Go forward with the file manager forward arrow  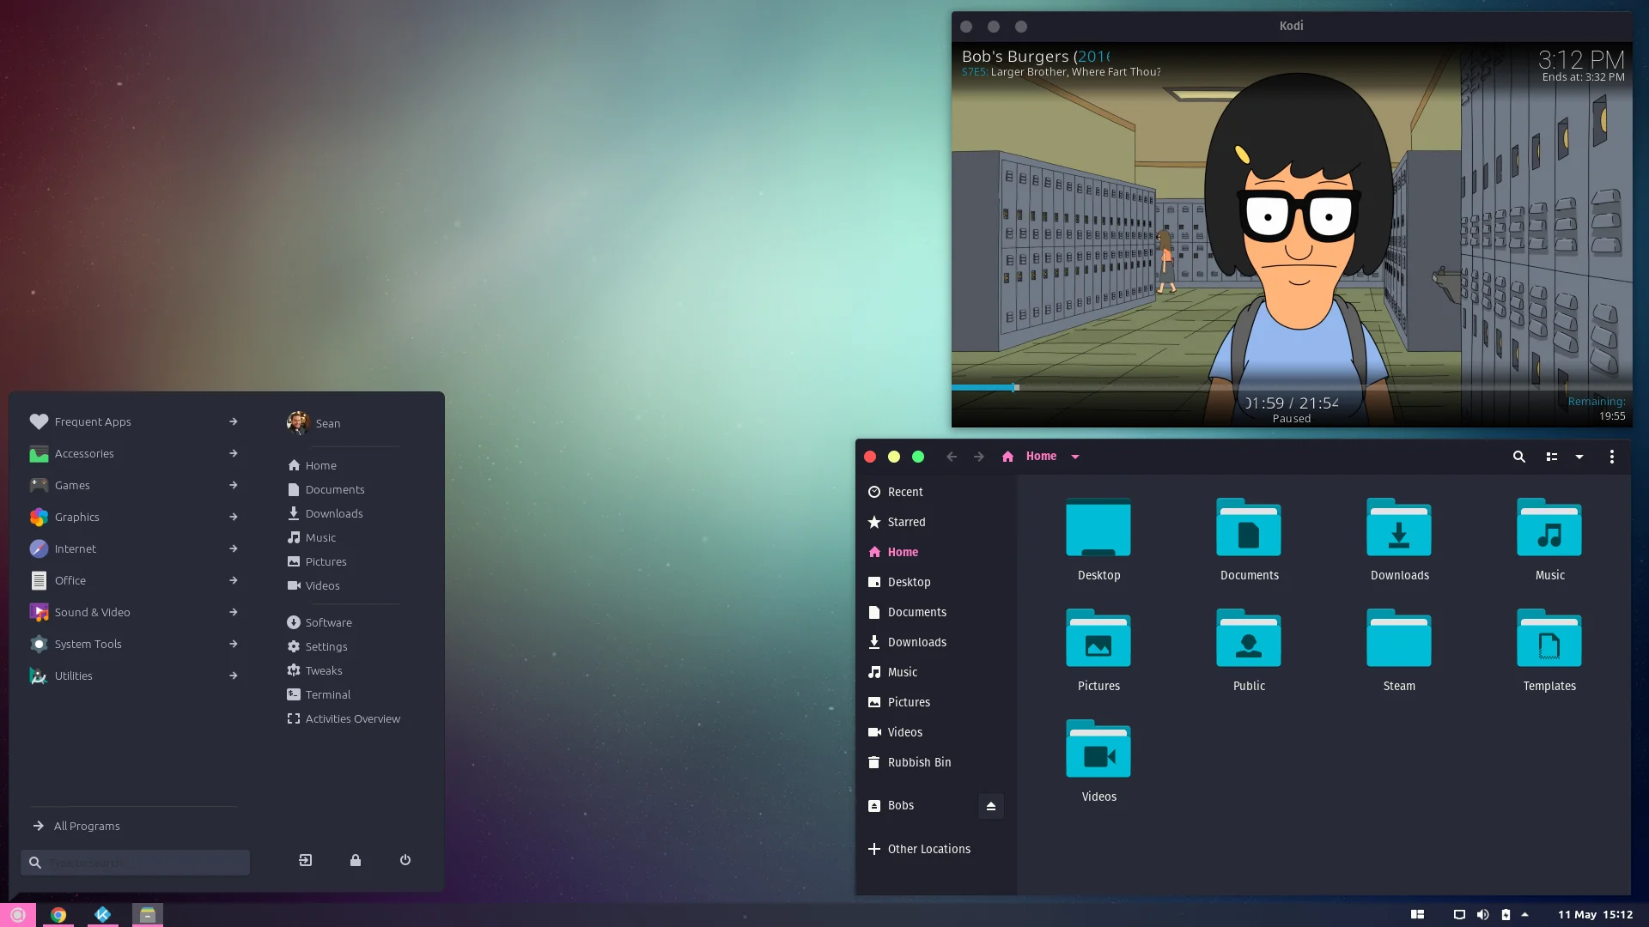(979, 457)
